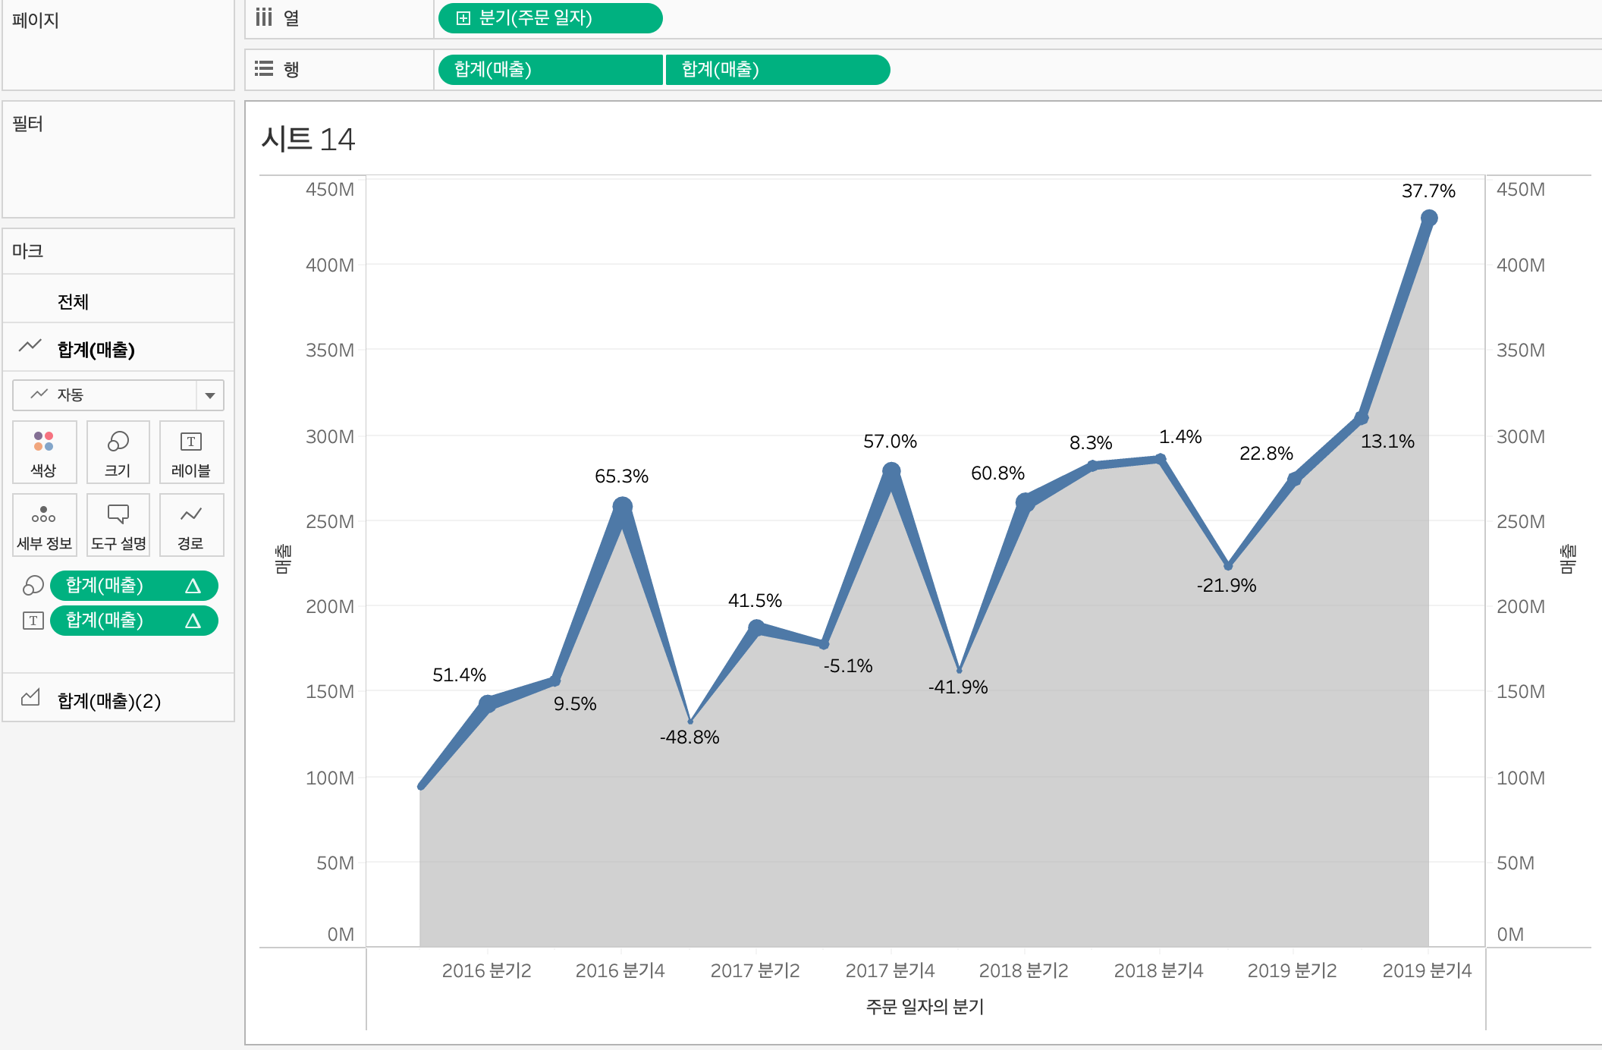Click the 시트 14 sheet title
The width and height of the screenshot is (1602, 1050).
tap(308, 140)
